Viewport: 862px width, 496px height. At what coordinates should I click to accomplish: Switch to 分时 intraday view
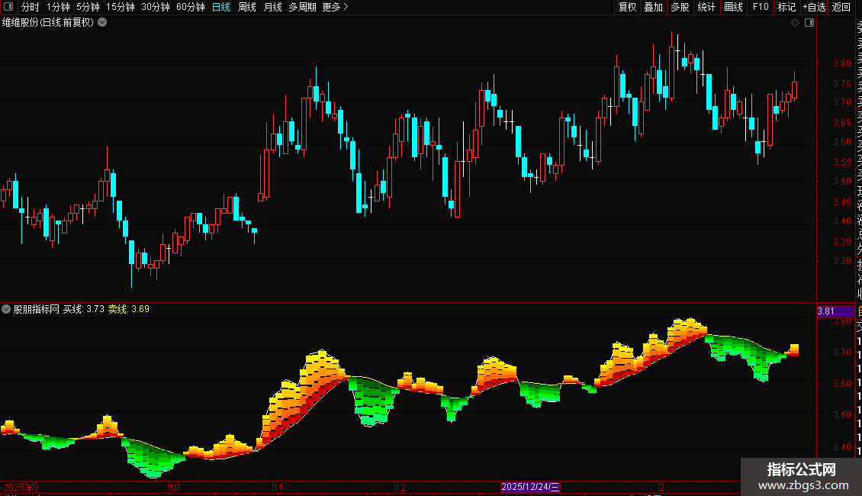(31, 7)
